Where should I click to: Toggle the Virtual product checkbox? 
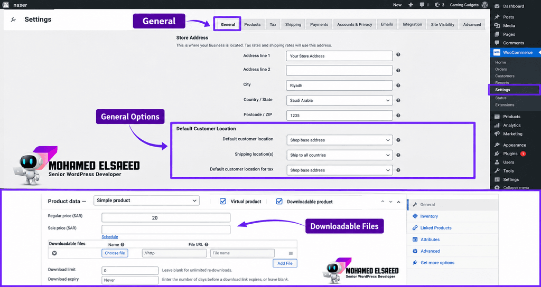[223, 201]
